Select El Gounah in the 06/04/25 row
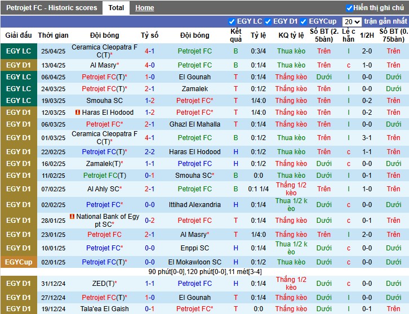 point(194,77)
